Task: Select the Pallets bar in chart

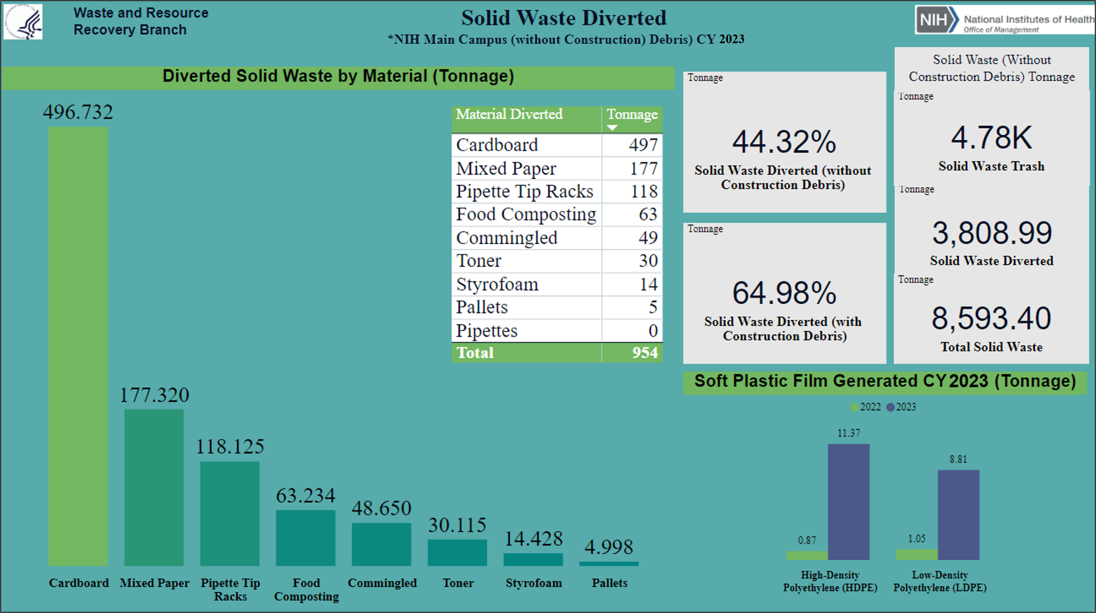Action: point(609,564)
